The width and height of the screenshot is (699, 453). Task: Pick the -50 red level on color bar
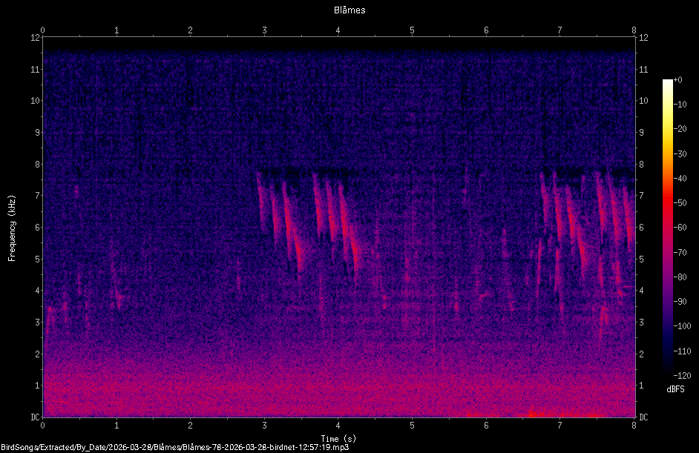[667, 203]
